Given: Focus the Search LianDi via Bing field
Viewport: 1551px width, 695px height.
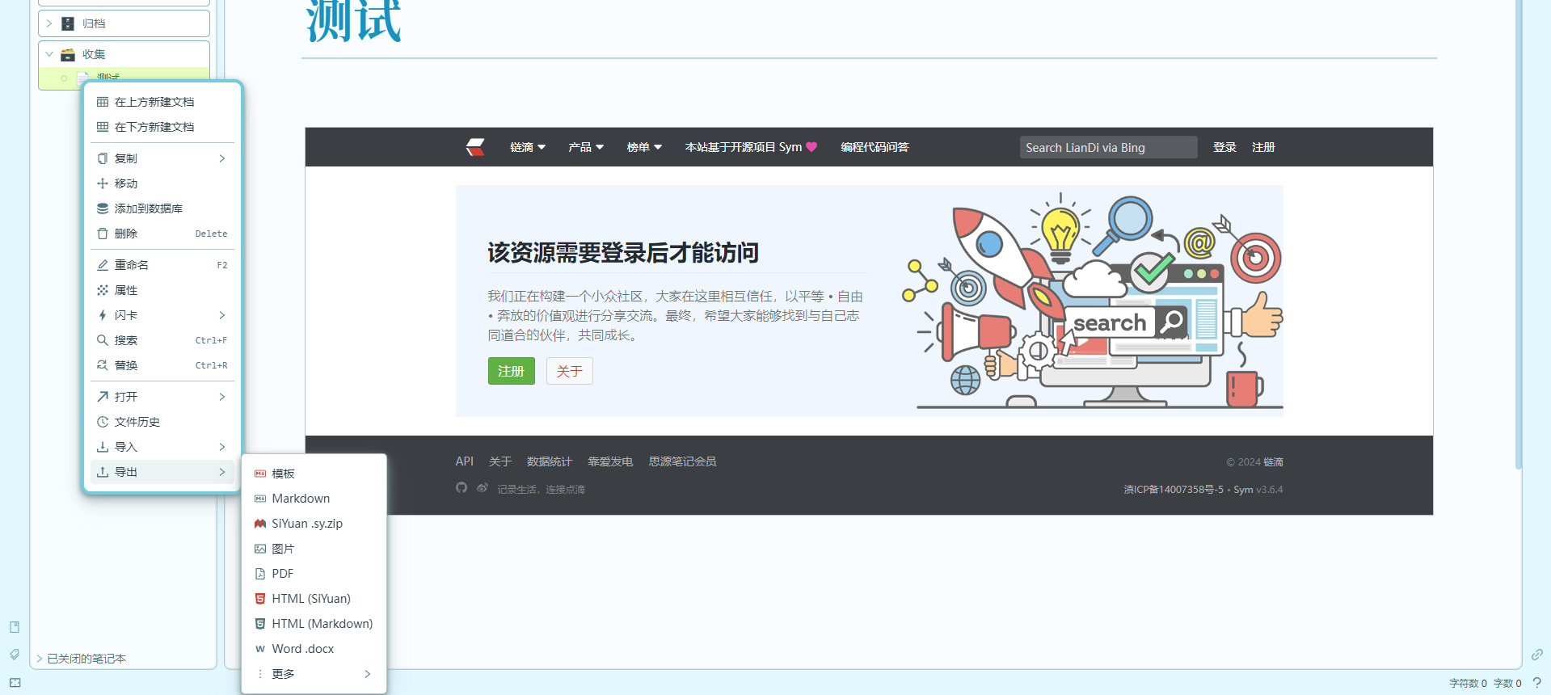Looking at the screenshot, I should (x=1108, y=147).
